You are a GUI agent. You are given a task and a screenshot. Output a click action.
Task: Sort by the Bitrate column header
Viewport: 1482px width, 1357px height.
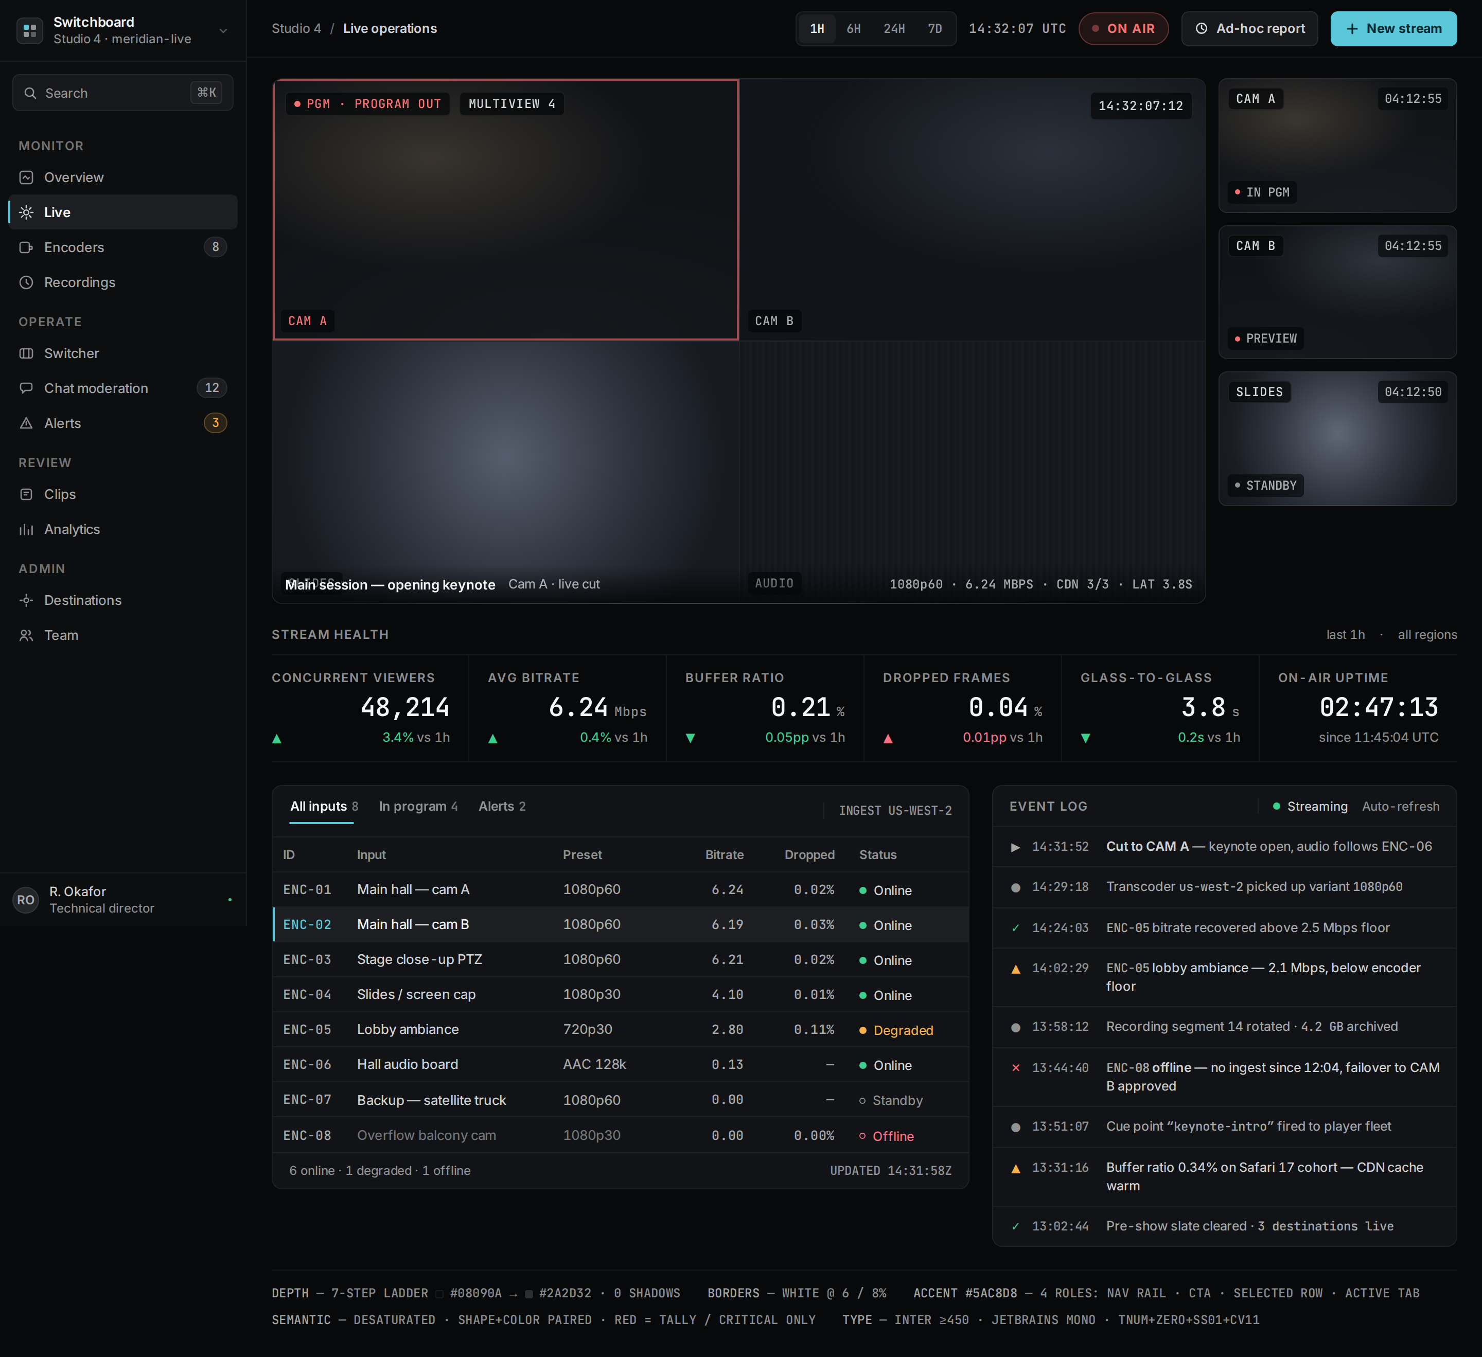[724, 854]
